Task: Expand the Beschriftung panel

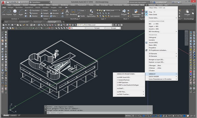Action: tap(75, 19)
